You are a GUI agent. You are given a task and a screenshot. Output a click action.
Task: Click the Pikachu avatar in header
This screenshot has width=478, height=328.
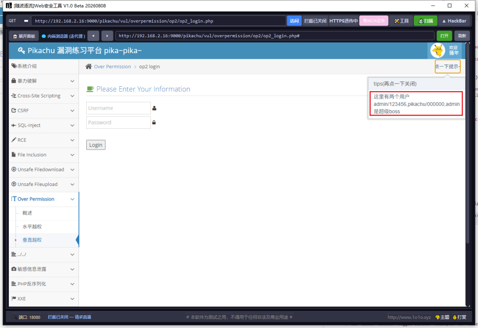click(437, 50)
